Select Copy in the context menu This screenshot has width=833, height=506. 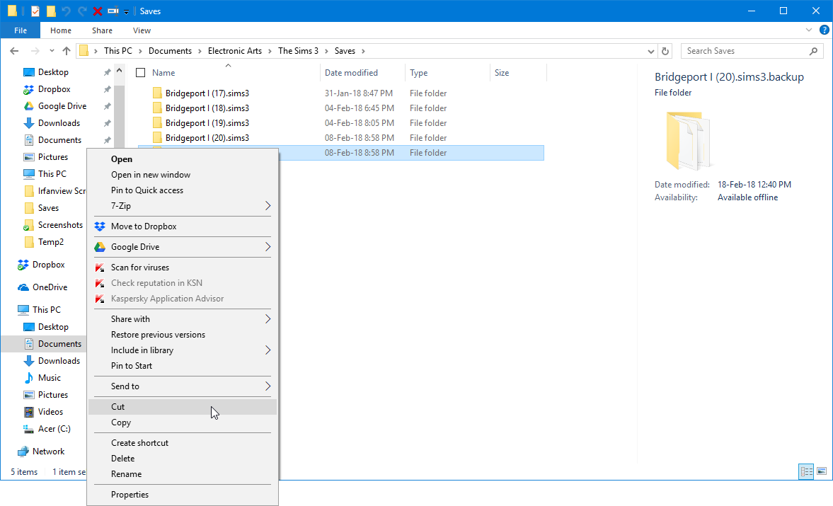click(x=183, y=422)
